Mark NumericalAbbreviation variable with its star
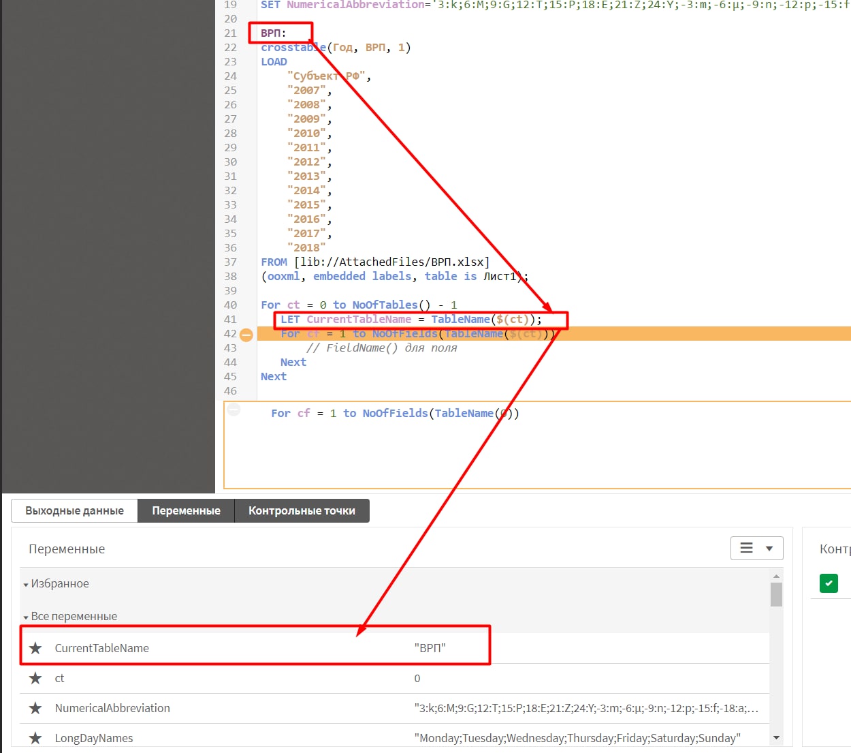The height and width of the screenshot is (753, 851). pyautogui.click(x=35, y=708)
